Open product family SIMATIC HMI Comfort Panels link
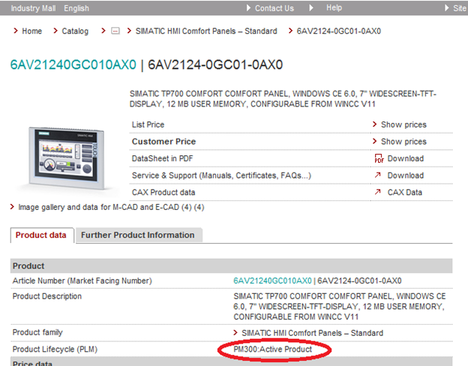Screen dimensions: 468x366 tap(312, 333)
